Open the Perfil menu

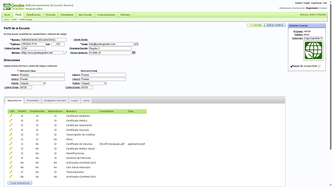click(19, 15)
